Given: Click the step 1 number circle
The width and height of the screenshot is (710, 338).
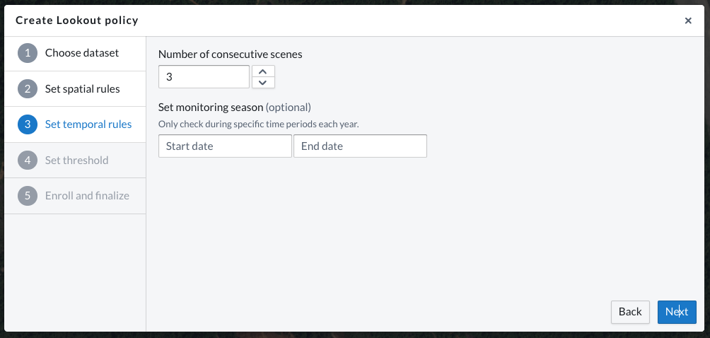Looking at the screenshot, I should [x=28, y=53].
